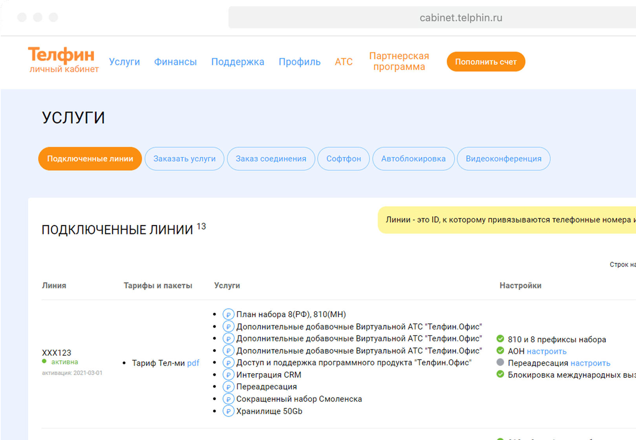636x440 pixels.
Task: Click yellow Линии - это ID hint box
Action: 507,220
